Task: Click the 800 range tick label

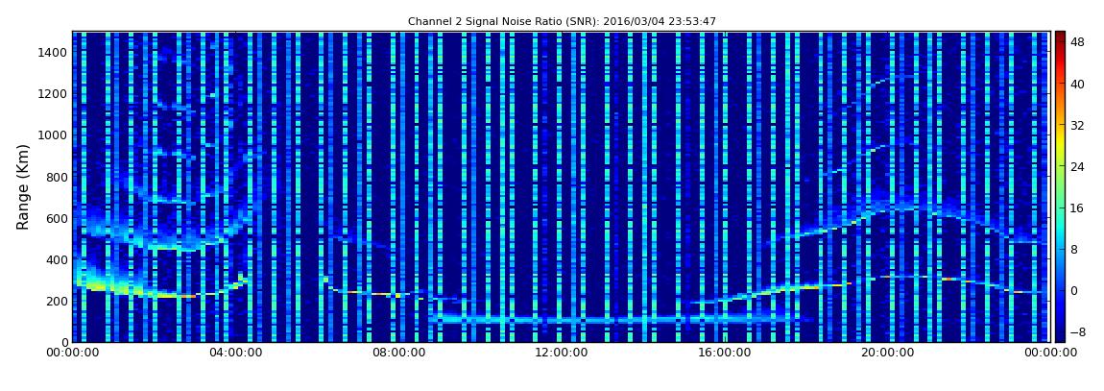Action: [58, 177]
